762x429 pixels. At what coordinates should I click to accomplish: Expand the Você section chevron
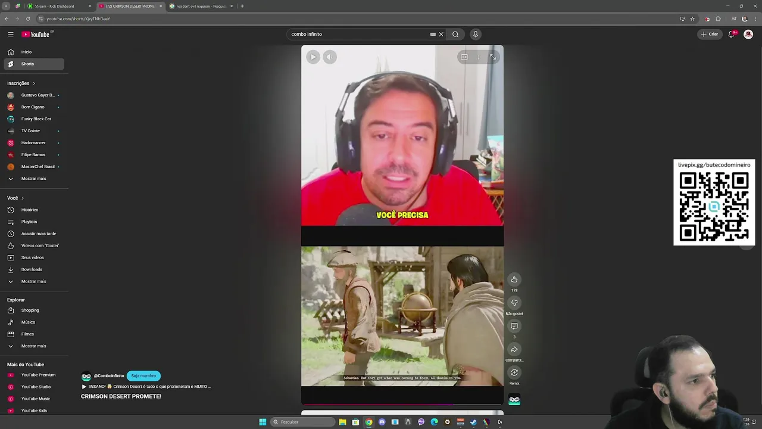point(23,198)
